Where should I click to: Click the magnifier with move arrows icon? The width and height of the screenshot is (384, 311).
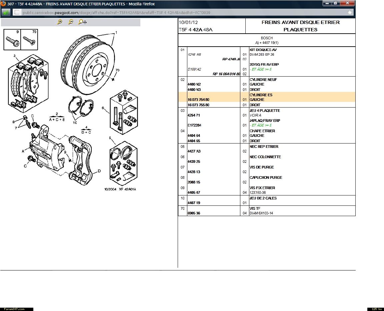[82, 22]
